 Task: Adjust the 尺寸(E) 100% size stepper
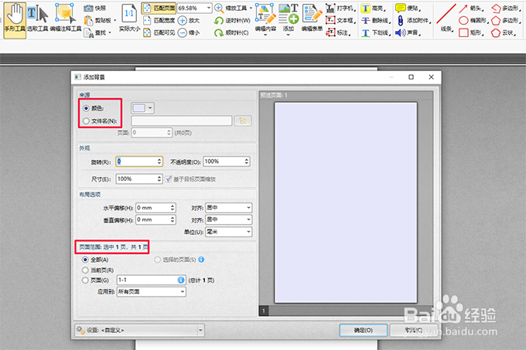159,178
